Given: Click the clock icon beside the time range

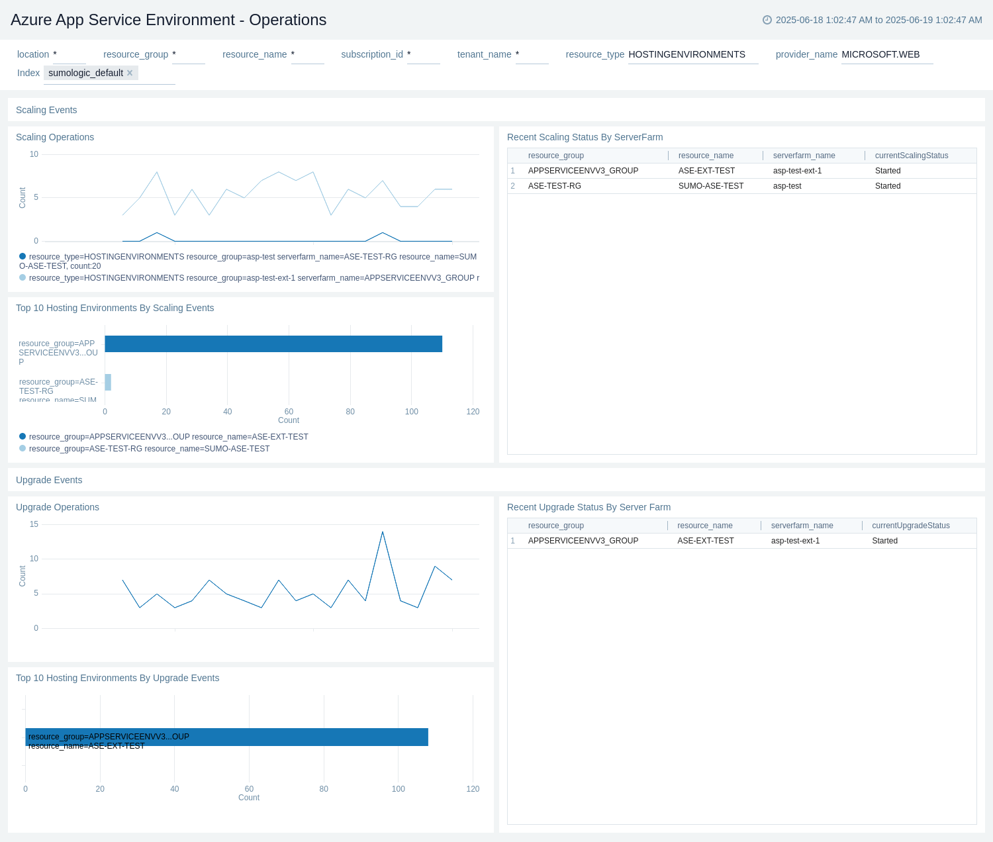Looking at the screenshot, I should pyautogui.click(x=767, y=20).
